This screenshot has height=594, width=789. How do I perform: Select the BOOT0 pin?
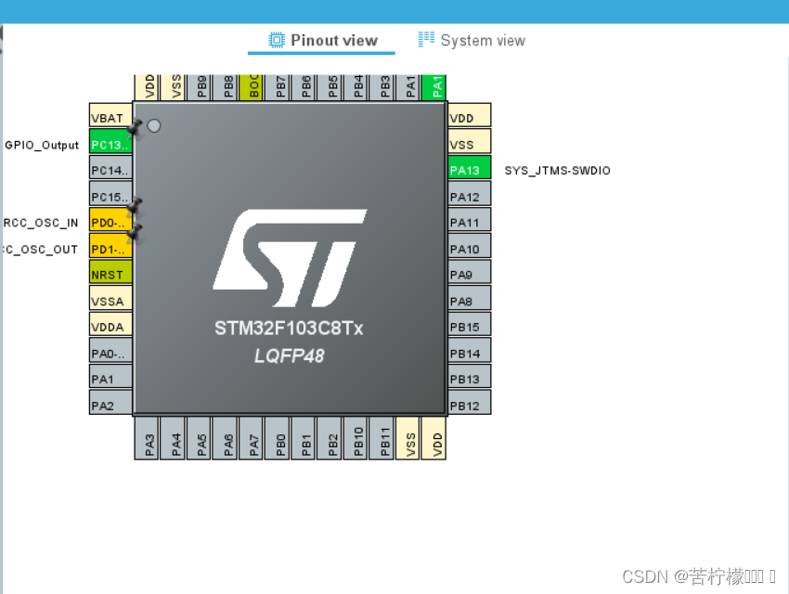click(252, 87)
